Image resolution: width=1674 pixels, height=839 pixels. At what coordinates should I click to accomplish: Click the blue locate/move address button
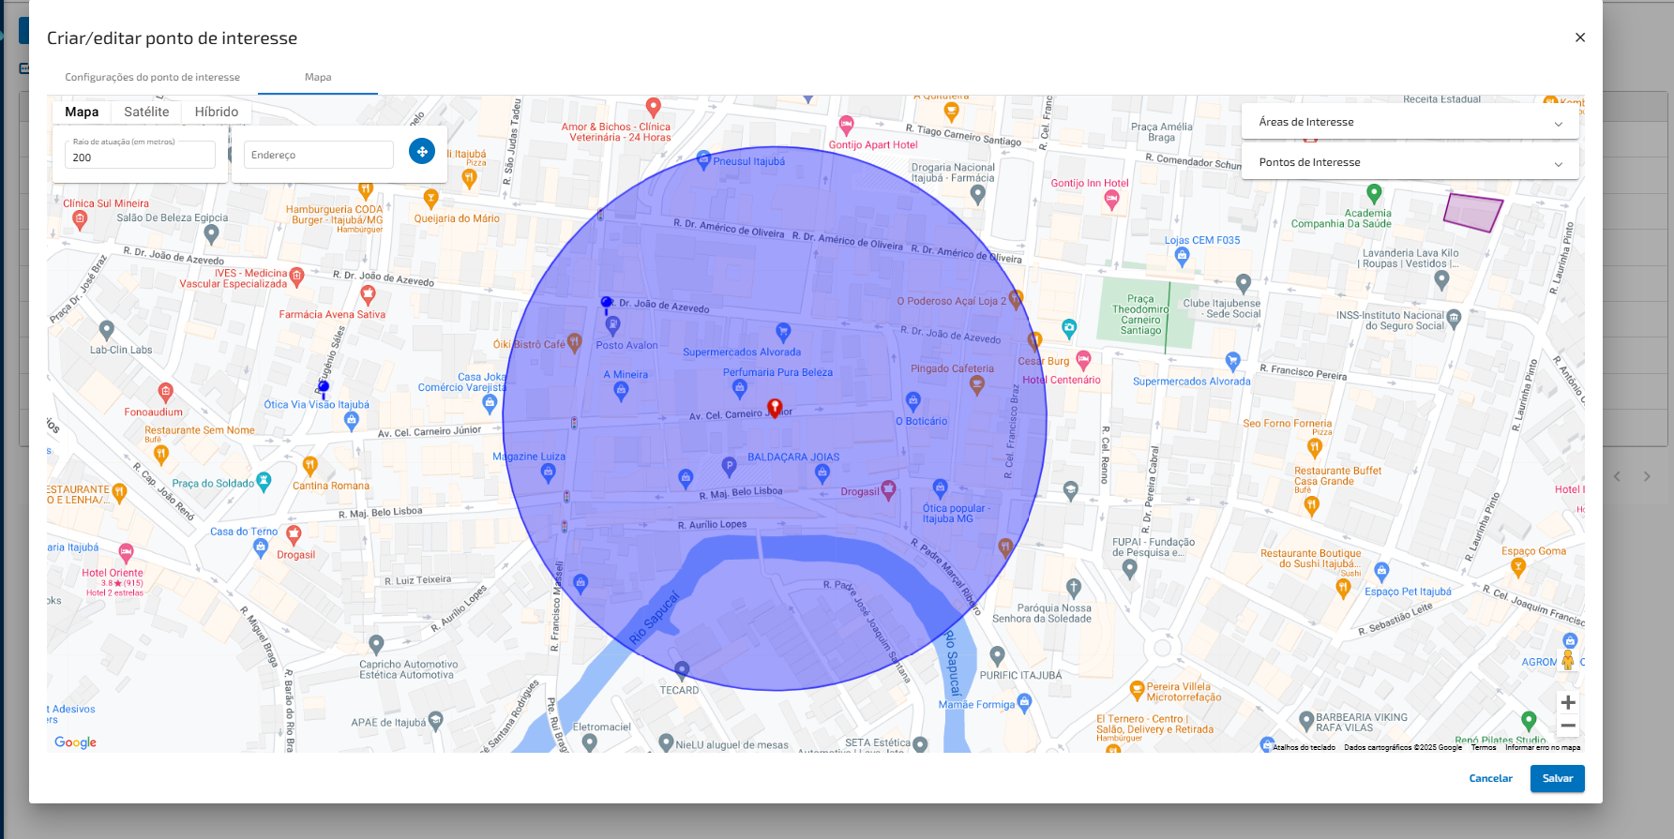pos(422,151)
